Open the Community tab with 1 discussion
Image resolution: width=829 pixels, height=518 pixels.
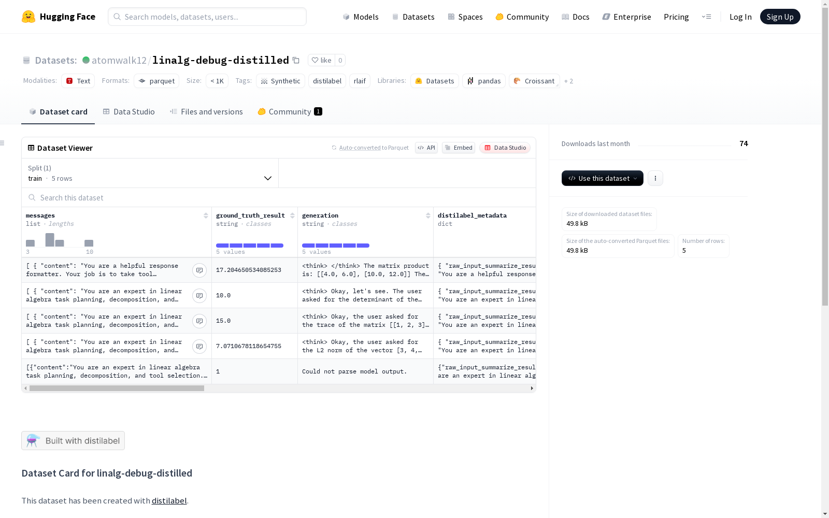(290, 112)
